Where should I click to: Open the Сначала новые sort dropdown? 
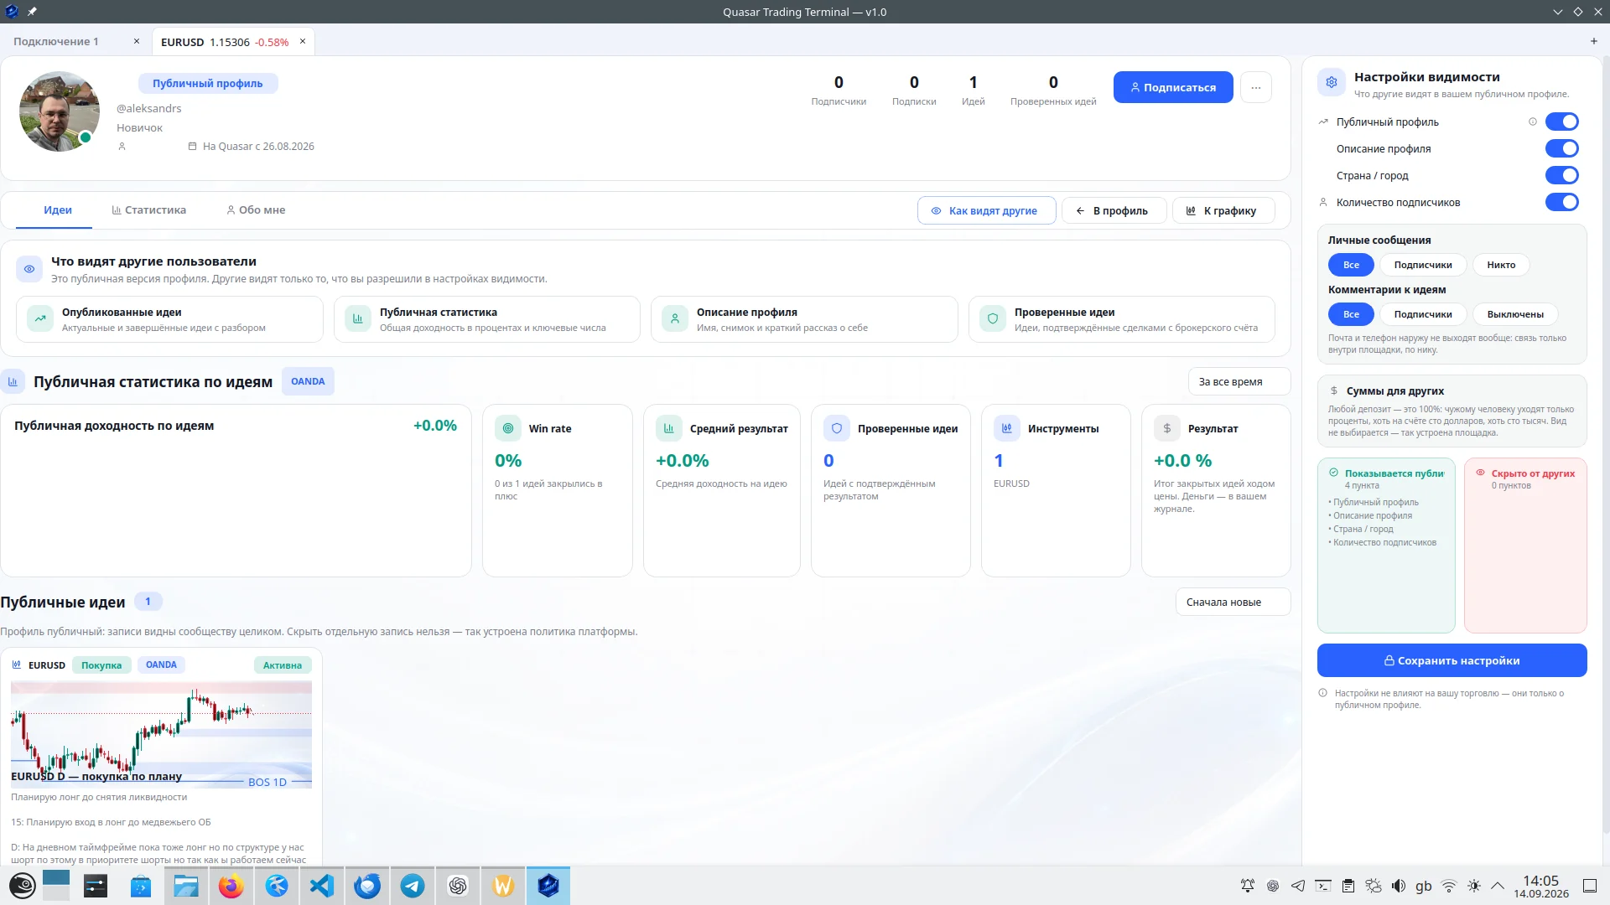1233,602
